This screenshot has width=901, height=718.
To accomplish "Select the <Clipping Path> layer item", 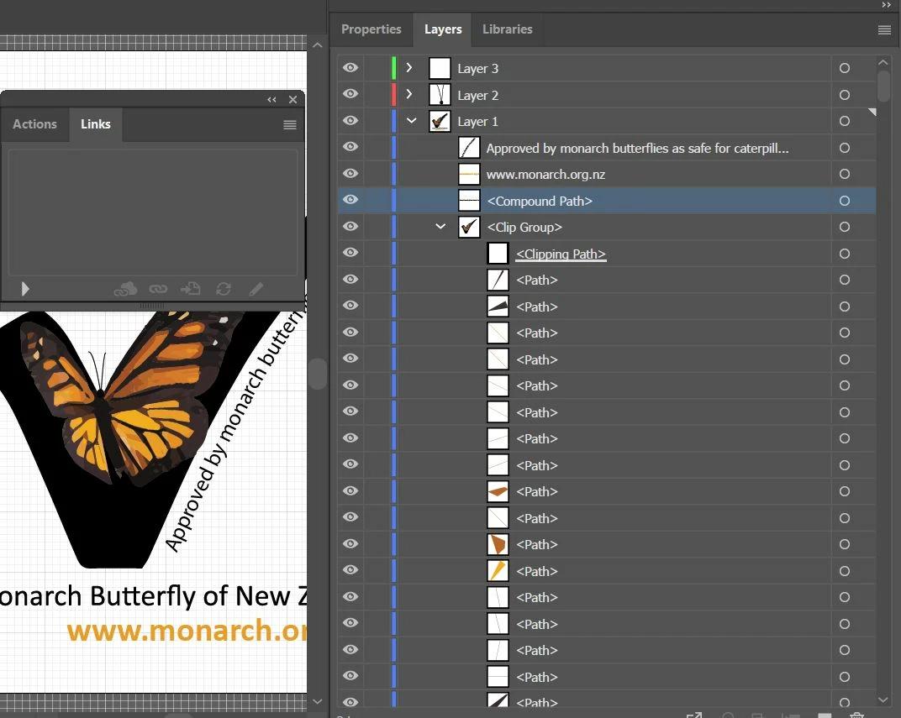I will tap(561, 254).
